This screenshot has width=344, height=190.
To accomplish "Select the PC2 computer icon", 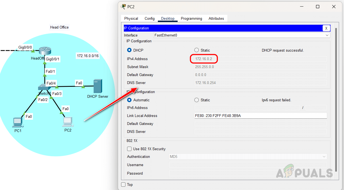I will [68, 122].
